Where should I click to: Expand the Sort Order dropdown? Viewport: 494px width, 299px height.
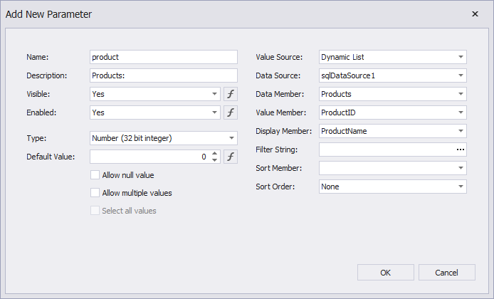[x=461, y=187]
